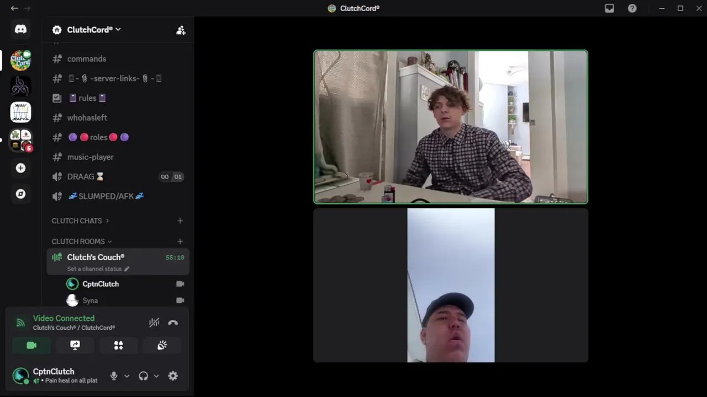This screenshot has width=707, height=397.
Task: Mute the microphone
Action: coord(114,376)
